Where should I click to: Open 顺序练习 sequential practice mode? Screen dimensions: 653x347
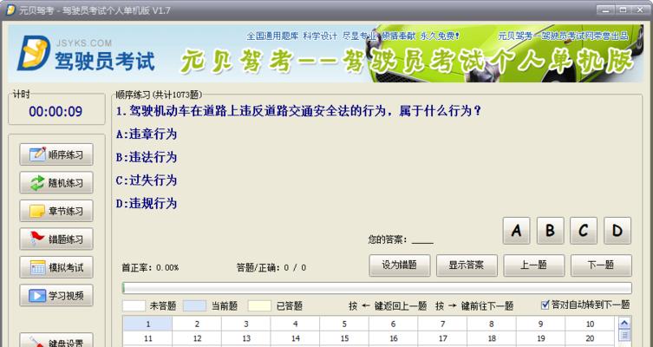tap(56, 154)
